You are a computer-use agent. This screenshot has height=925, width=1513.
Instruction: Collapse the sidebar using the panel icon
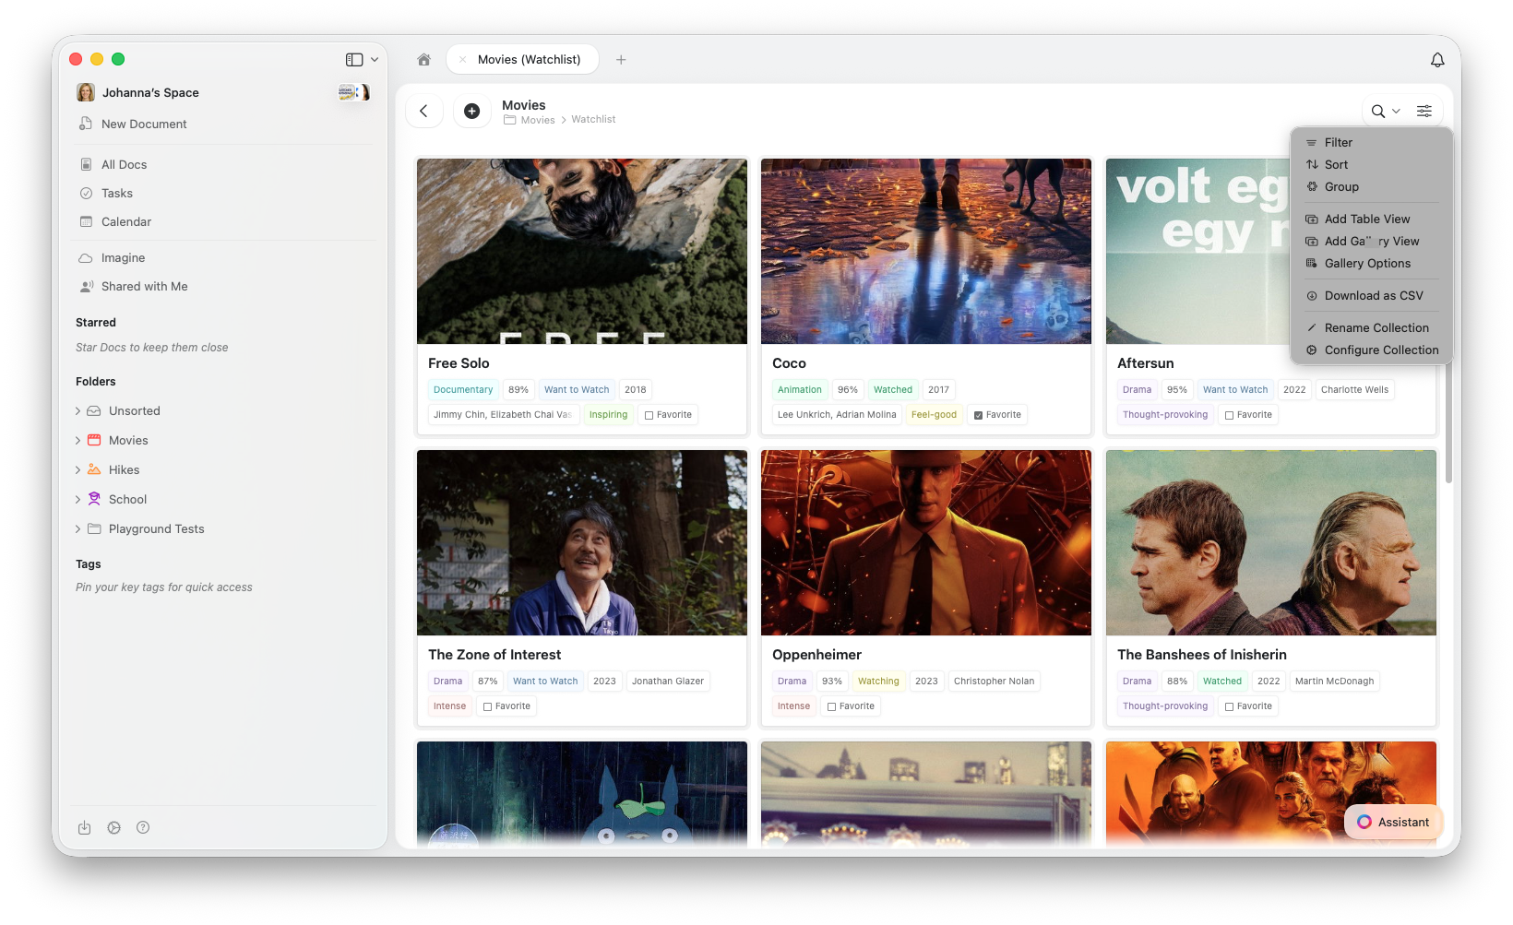(x=353, y=59)
